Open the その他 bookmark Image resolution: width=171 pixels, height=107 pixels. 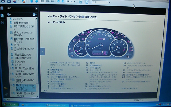(18, 65)
